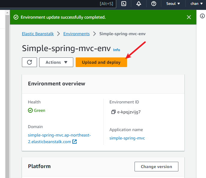Viewport: 206px width, 178px height.
Task: Click the success checkmark icon in banner
Action: tap(16, 17)
